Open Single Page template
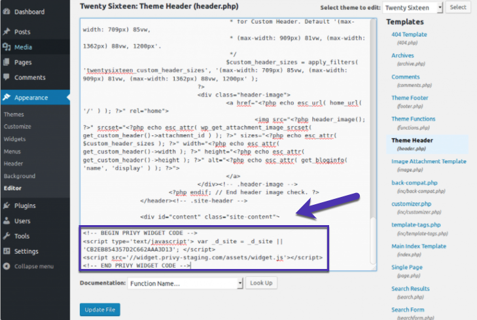477x320 pixels. [407, 267]
